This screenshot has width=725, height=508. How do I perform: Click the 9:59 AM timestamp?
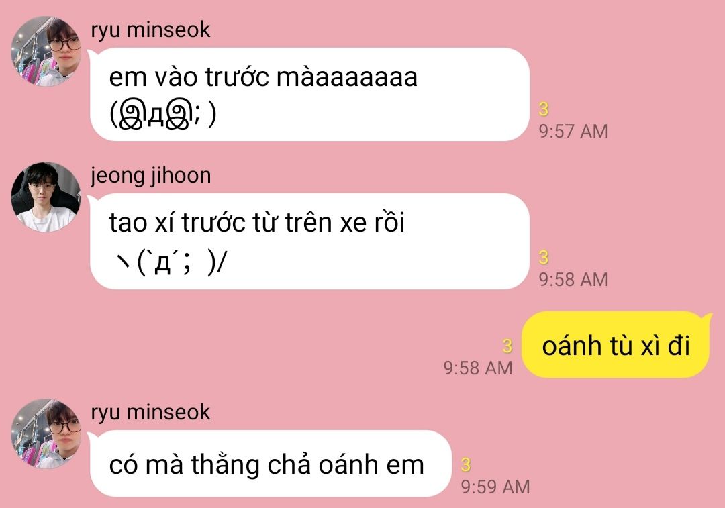coord(495,487)
